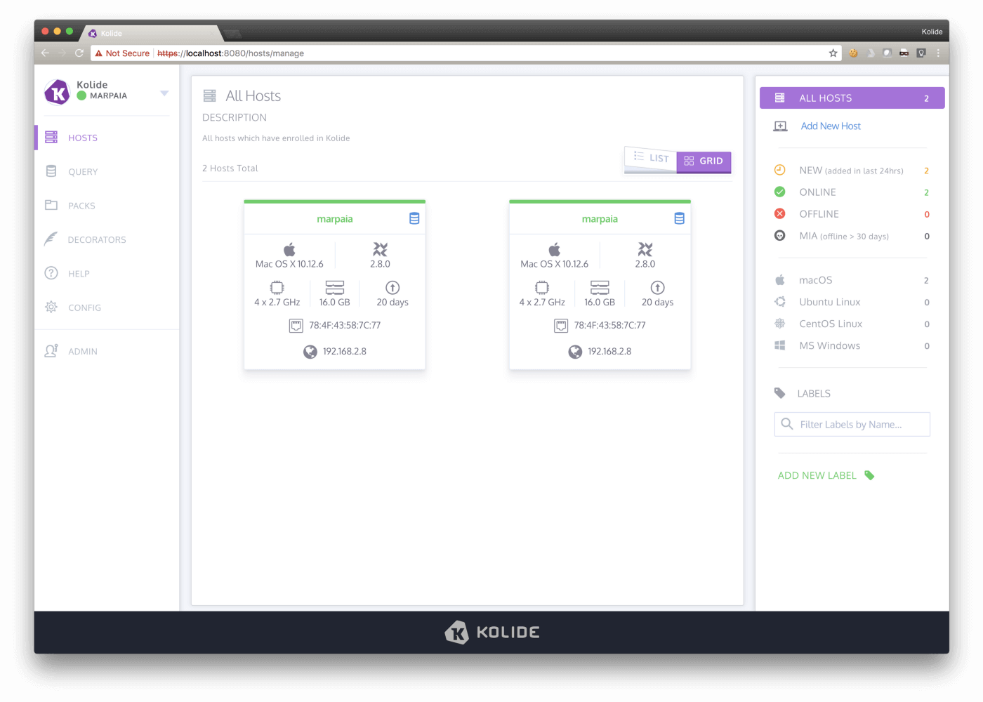Open the MARPAIA account dropdown
This screenshot has width=983, height=702.
pos(164,92)
